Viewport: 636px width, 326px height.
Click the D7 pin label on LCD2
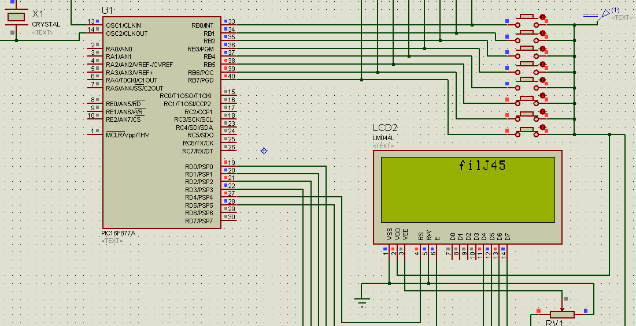point(508,237)
